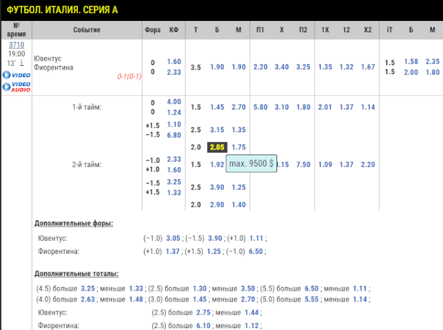Click the match info 'i' icon
Viewport: 443px width, 330px height.
[22, 63]
